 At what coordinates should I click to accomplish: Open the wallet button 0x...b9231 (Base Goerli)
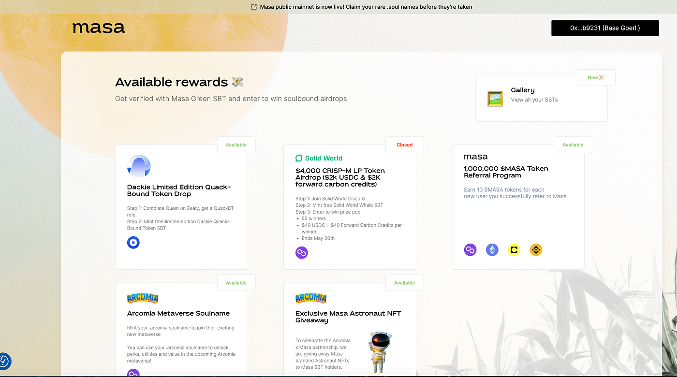605,28
